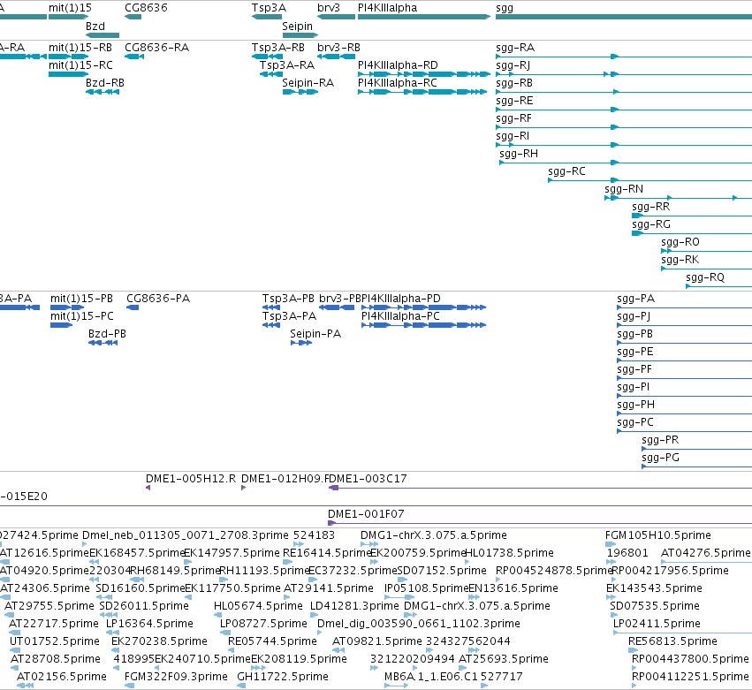Select EST RE56813.5prime
Image resolution: width=752 pixels, height=690 pixels.
pos(633,650)
